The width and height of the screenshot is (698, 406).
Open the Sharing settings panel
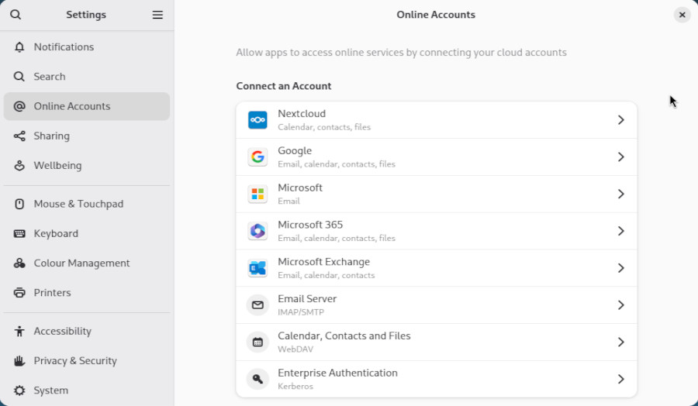(x=87, y=136)
